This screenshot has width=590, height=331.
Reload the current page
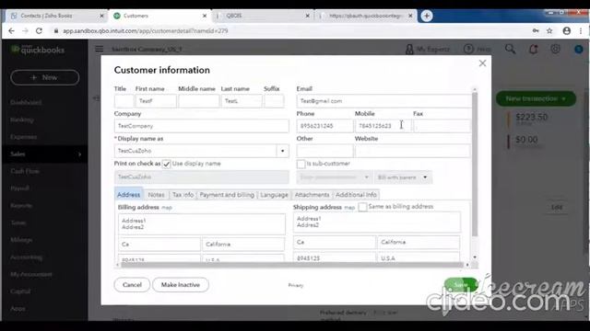(39, 30)
